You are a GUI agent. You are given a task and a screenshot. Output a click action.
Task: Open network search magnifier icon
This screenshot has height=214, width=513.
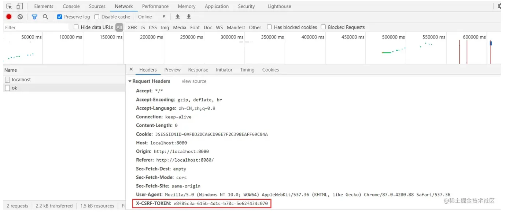click(45, 17)
